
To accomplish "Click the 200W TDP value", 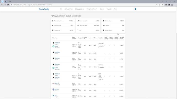I will pos(97,30).
